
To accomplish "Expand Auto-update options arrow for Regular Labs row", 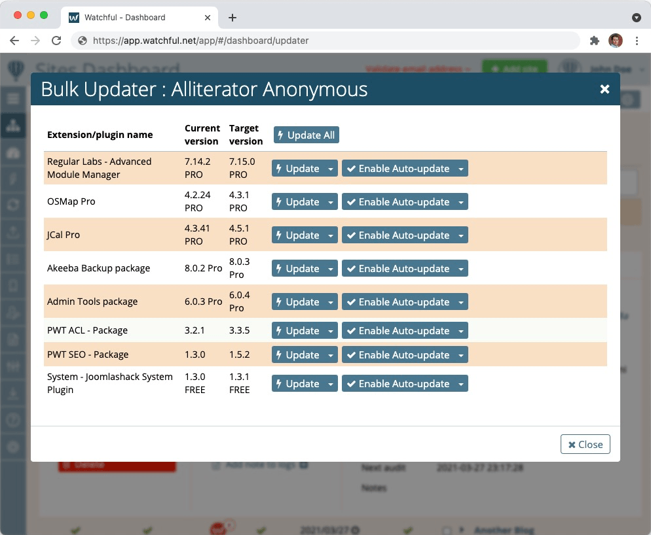I will coord(461,168).
